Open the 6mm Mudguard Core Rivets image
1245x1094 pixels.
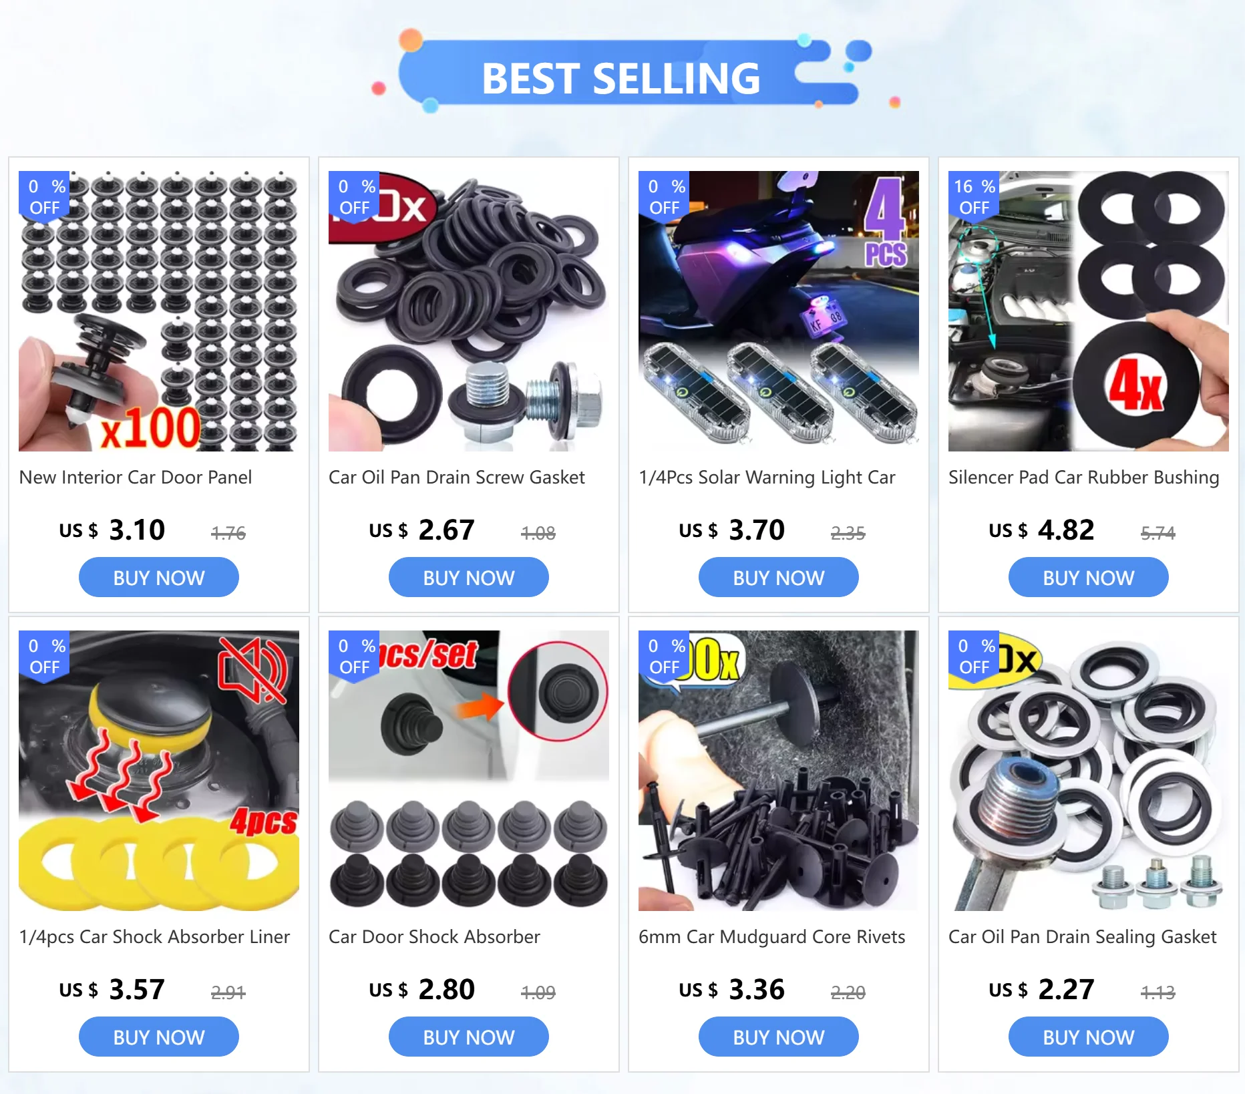tap(779, 771)
